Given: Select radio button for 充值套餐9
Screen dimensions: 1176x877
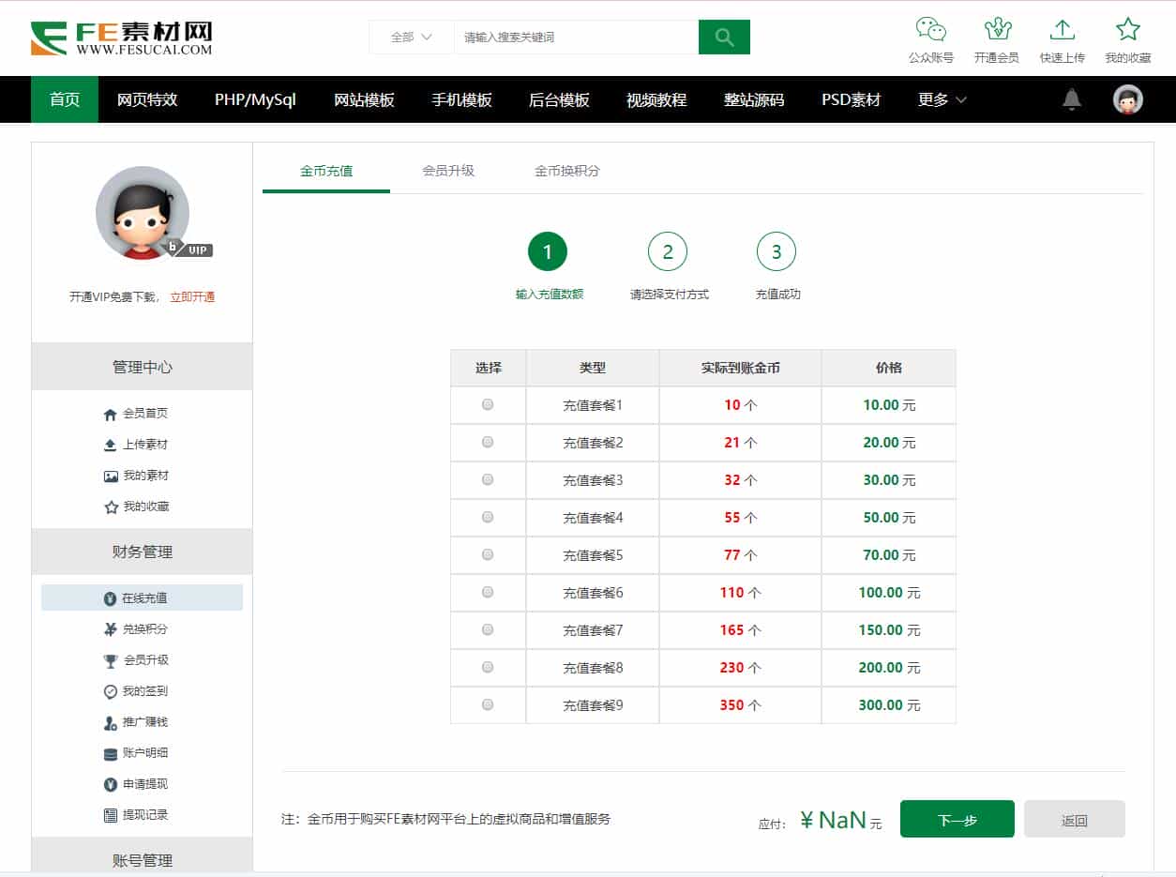Looking at the screenshot, I should [x=488, y=704].
